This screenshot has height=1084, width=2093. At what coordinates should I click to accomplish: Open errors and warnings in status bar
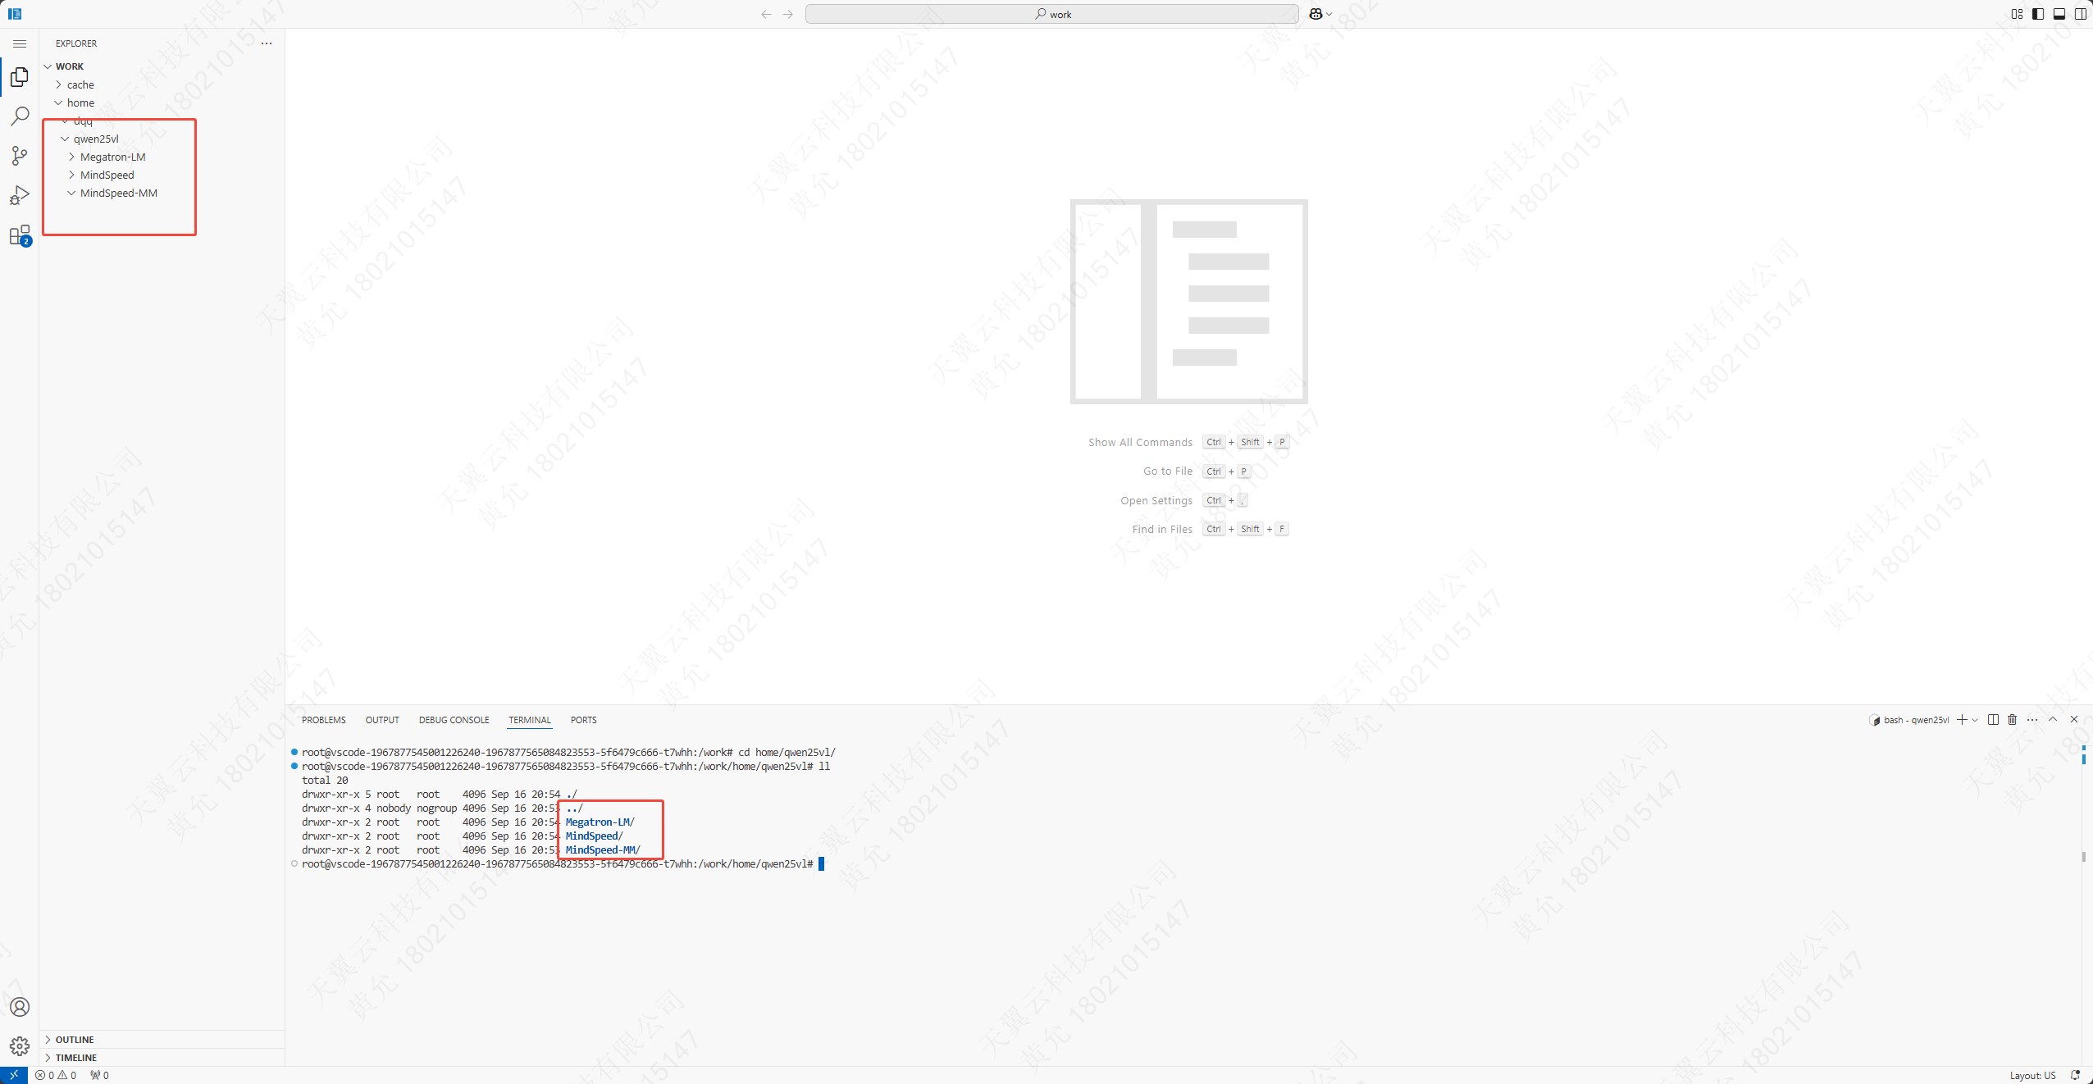click(x=56, y=1075)
